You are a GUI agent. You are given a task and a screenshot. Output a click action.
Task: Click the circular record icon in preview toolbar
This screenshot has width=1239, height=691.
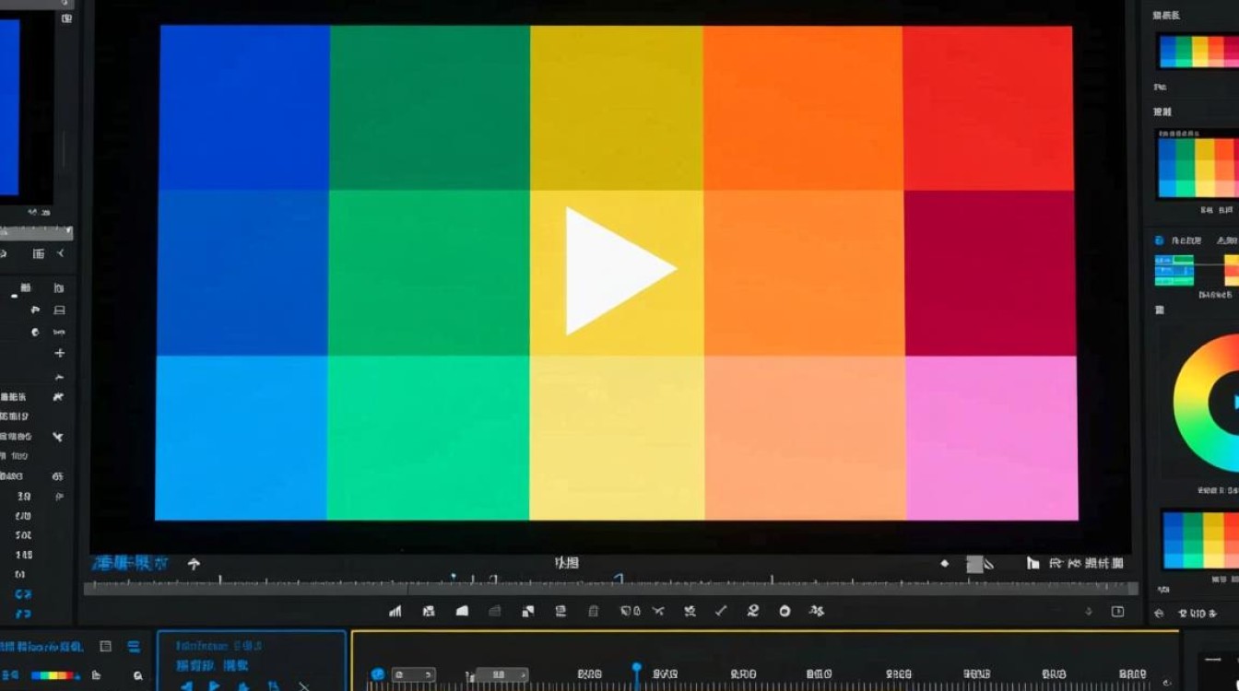tap(785, 611)
